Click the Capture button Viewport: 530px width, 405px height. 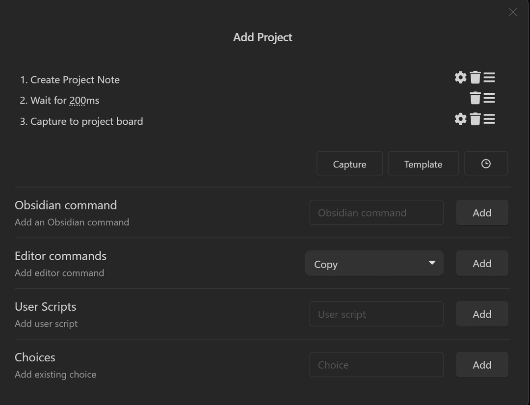349,163
